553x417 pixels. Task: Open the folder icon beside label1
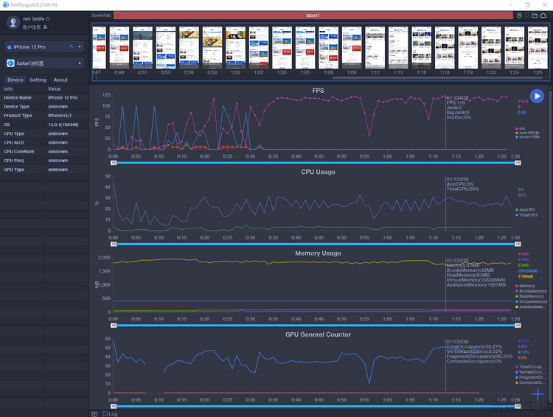[x=535, y=15]
